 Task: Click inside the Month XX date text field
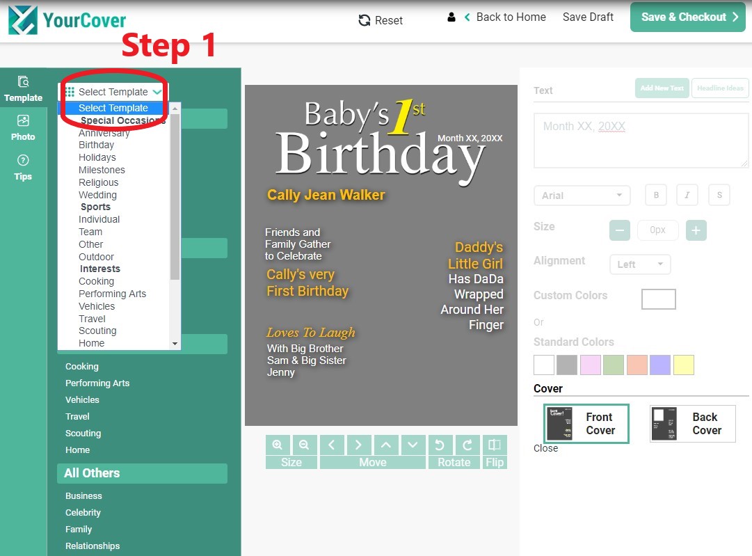(640, 139)
